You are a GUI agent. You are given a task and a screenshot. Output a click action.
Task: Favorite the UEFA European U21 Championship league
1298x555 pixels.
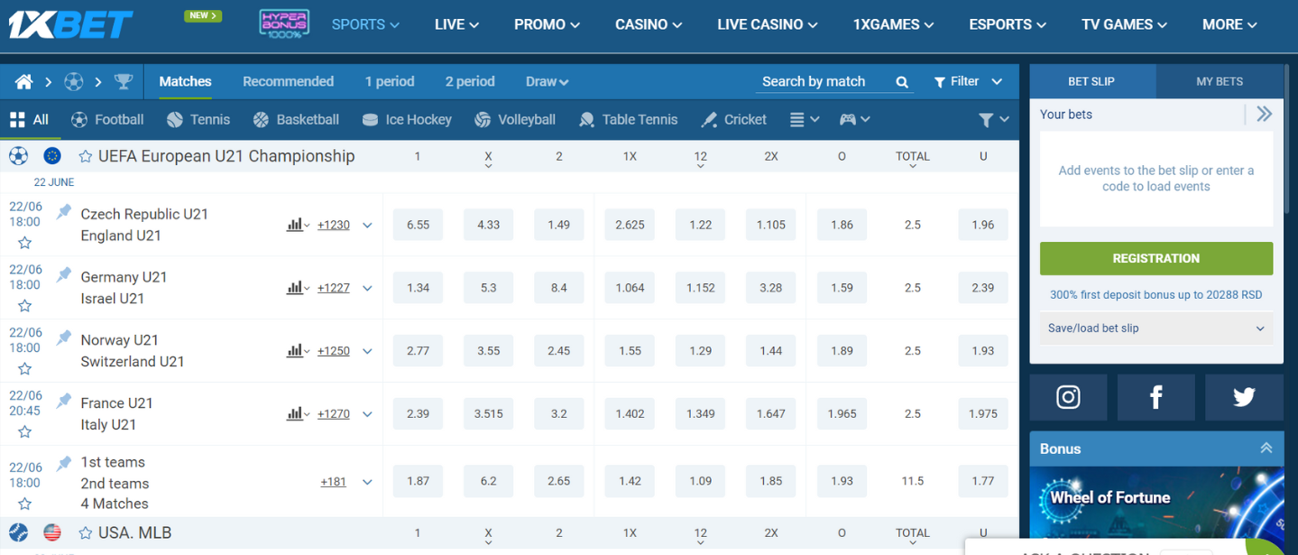pos(86,156)
